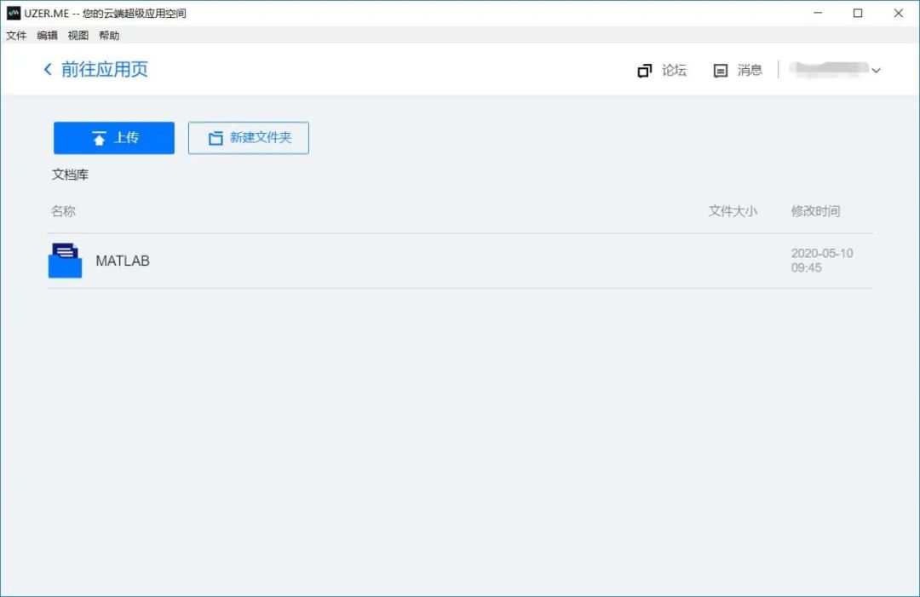Click the 新建文件夹 button
This screenshot has height=597, width=920.
(248, 138)
